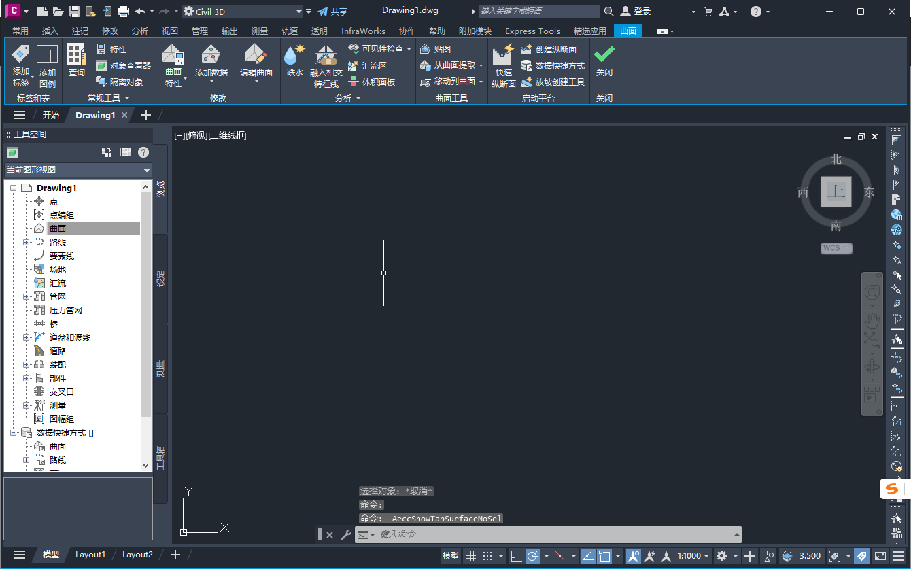Open the 1:1000 annotation scale dropdown
Image resolution: width=911 pixels, height=569 pixels.
(693, 555)
